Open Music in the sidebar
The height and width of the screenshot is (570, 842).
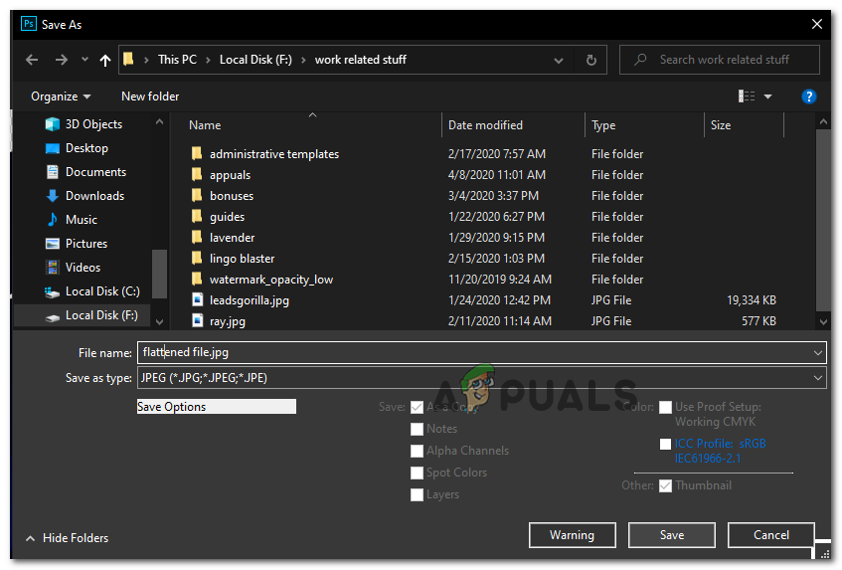[x=72, y=220]
